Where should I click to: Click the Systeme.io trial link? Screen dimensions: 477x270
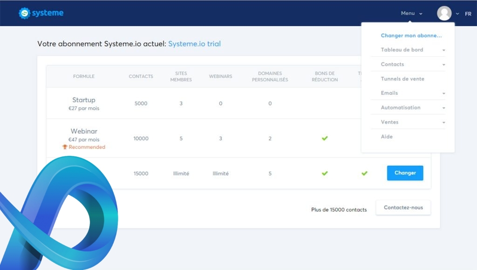pos(194,44)
